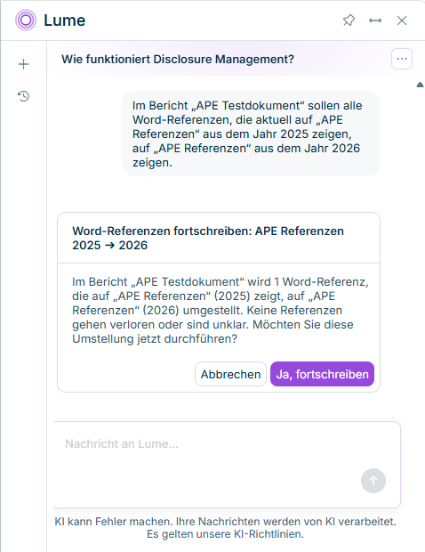Click Abbrechen button
Viewport: 425px width, 552px height.
coord(230,374)
